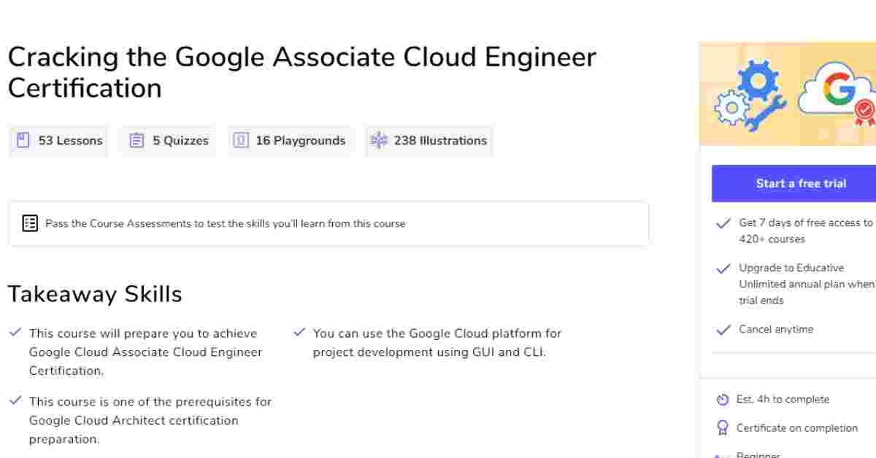Click the 53 Lessons book icon

[x=23, y=141]
